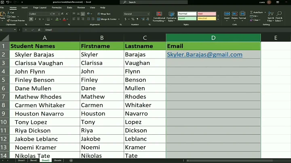Open the Format cells menu icon
The width and height of the screenshot is (291, 163).
[242, 14]
